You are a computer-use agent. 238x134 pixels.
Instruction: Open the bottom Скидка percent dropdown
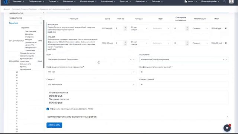coord(91,84)
